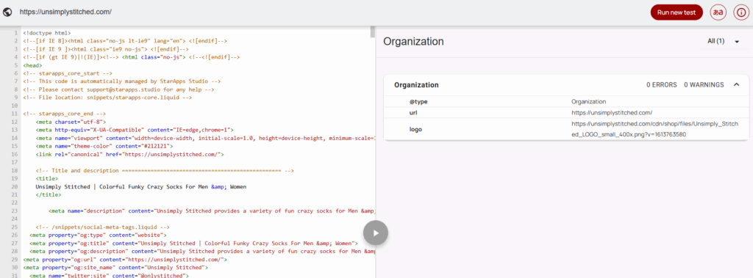This screenshot has height=278, width=753.
Task: Click the 0 ERRORS label
Action: [x=661, y=85]
